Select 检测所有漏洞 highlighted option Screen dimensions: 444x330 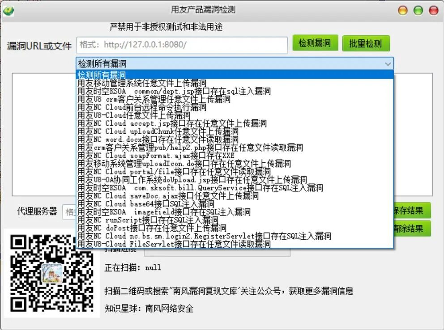coord(235,75)
